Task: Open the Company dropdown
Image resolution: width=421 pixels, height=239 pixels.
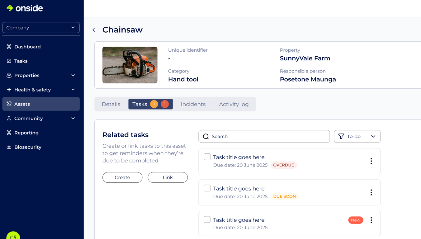Action: tap(41, 27)
